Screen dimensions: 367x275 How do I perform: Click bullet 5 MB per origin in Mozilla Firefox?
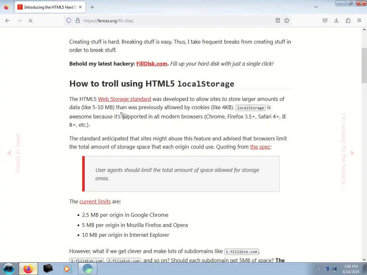click(x=134, y=225)
